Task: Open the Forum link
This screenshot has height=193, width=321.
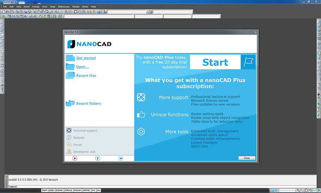Action: (x=77, y=145)
